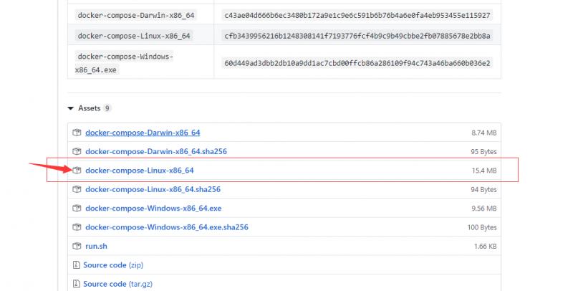Screen dimensions: 573x291
Task: Open docker-compose-Linux-x86_64.sha256 link
Action: pos(153,189)
